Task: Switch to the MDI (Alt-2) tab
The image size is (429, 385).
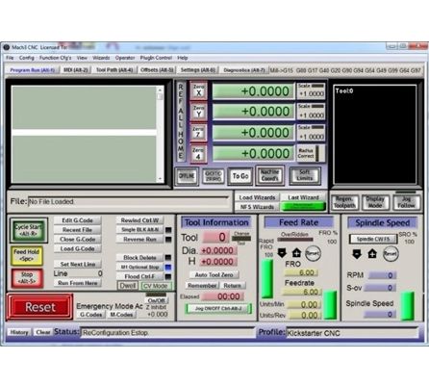Action: coord(76,69)
